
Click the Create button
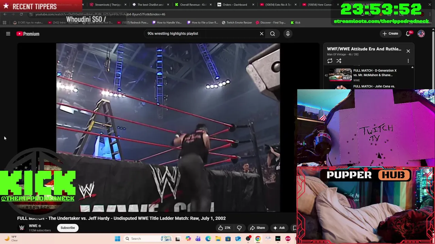point(390,34)
